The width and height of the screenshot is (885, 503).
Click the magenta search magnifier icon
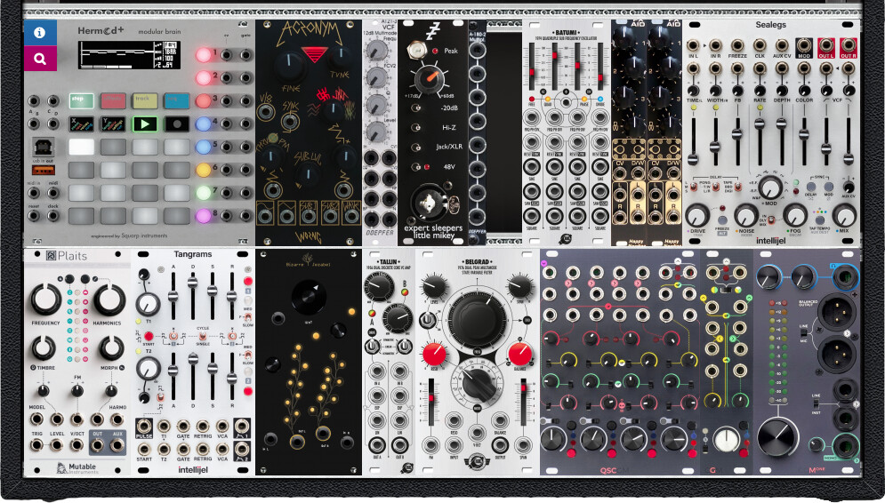point(39,59)
